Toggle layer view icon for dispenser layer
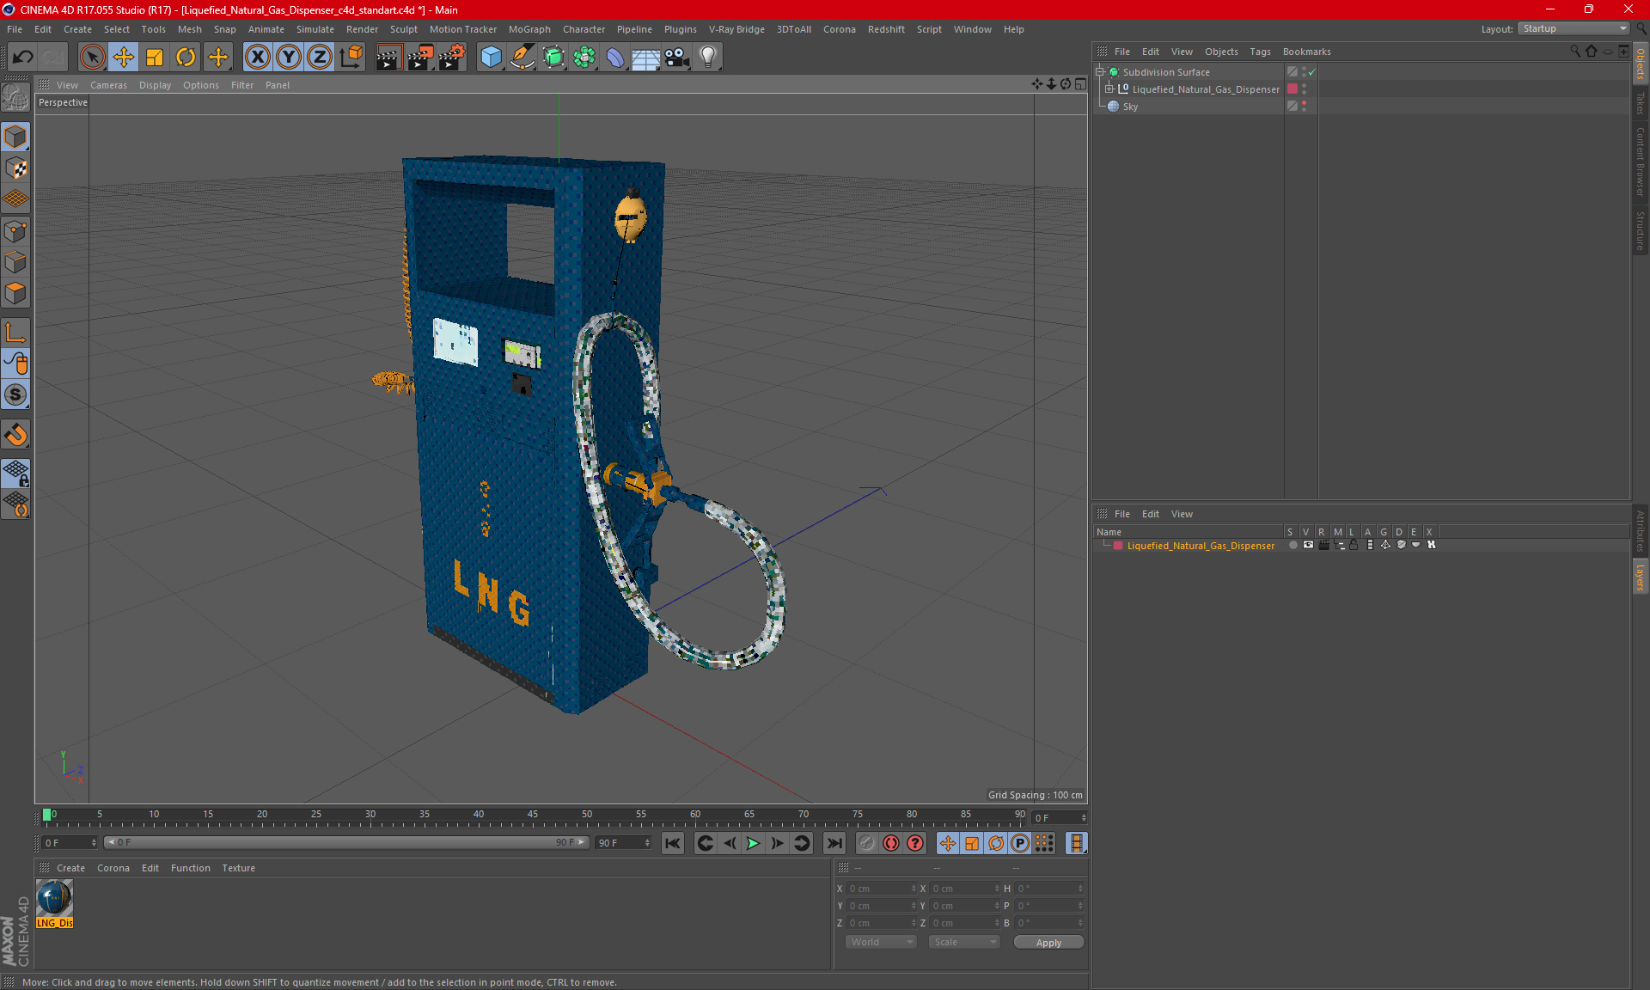 [x=1308, y=545]
